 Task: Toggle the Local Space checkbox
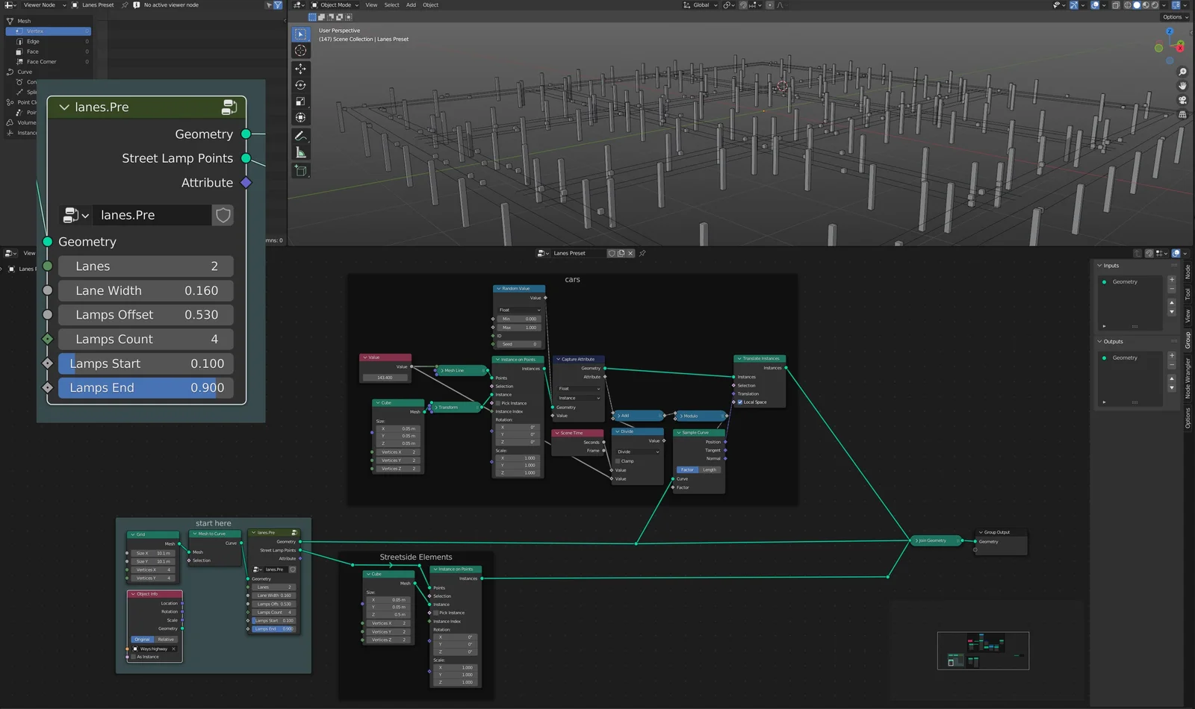pos(740,402)
